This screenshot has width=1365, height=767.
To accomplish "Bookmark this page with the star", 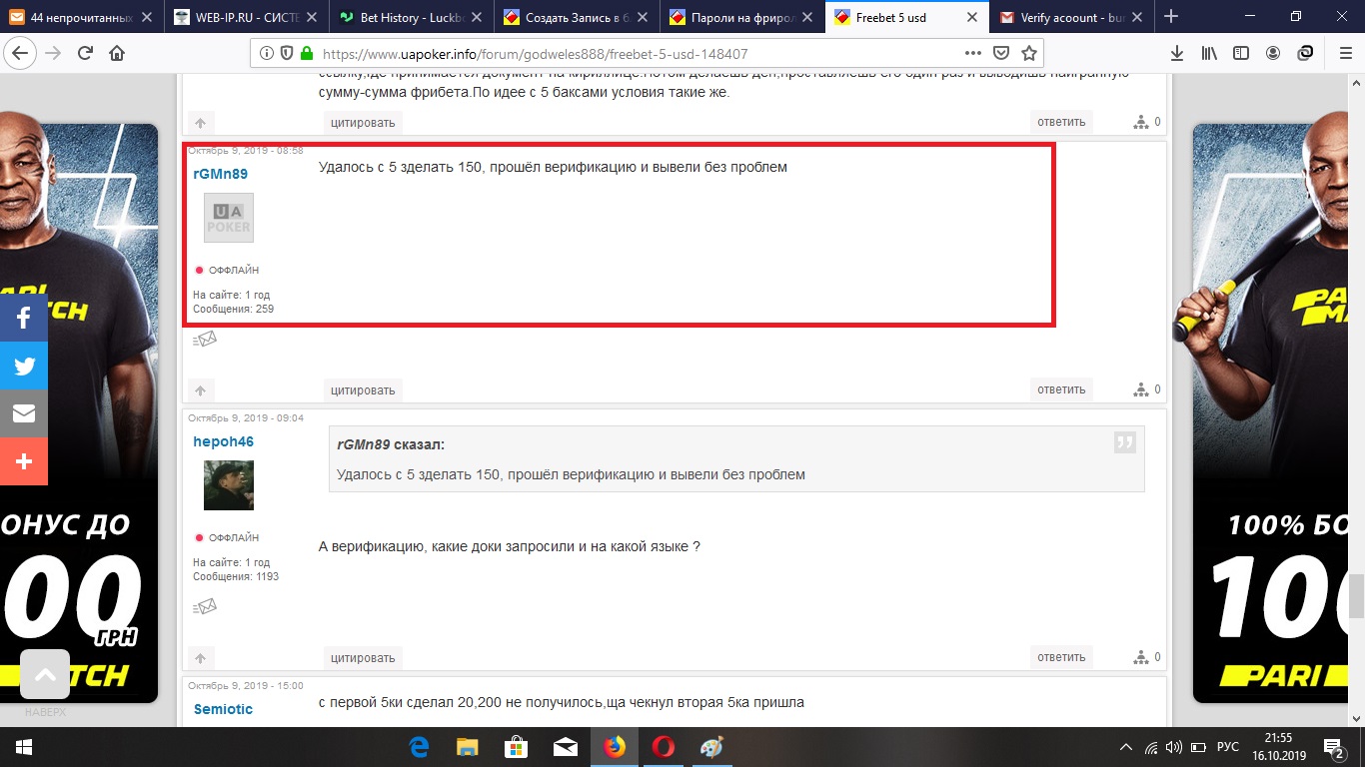I will [x=1029, y=53].
